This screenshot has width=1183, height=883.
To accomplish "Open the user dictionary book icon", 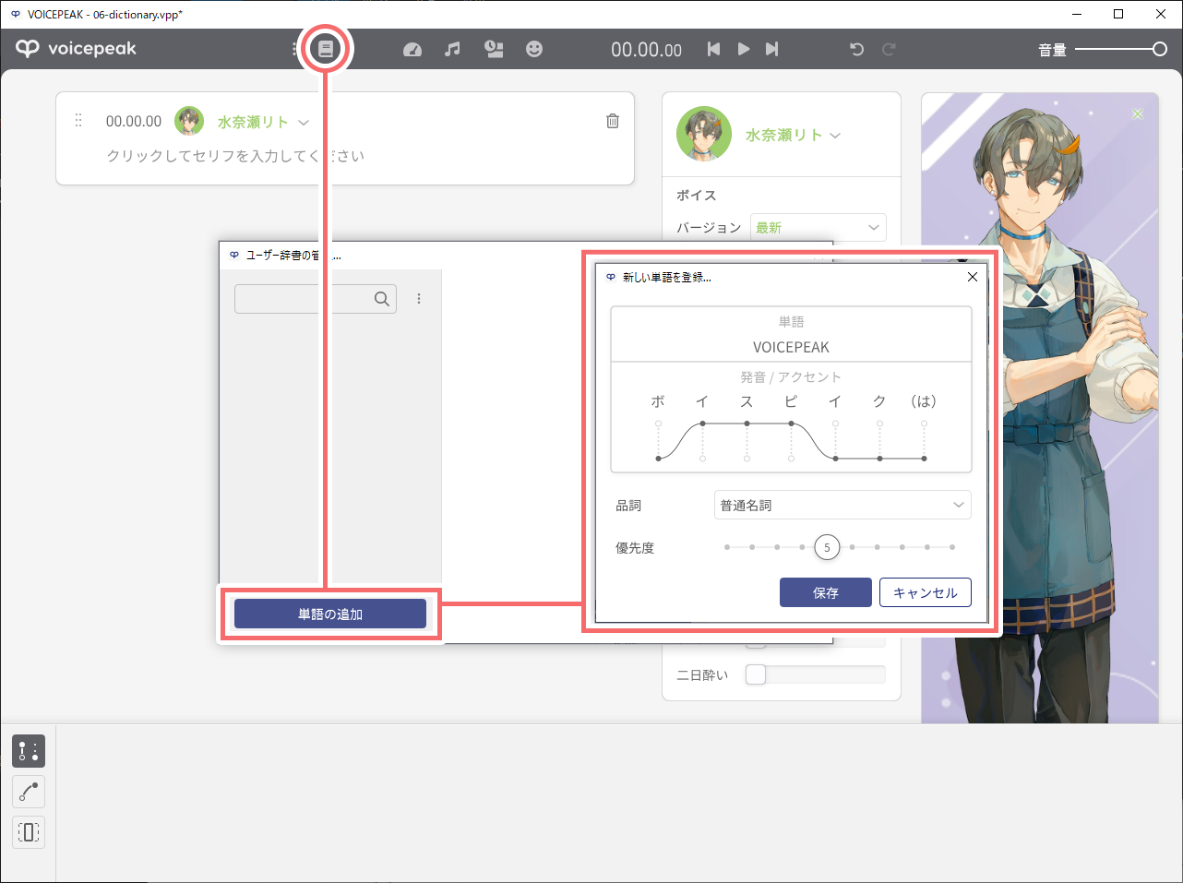I will click(326, 49).
